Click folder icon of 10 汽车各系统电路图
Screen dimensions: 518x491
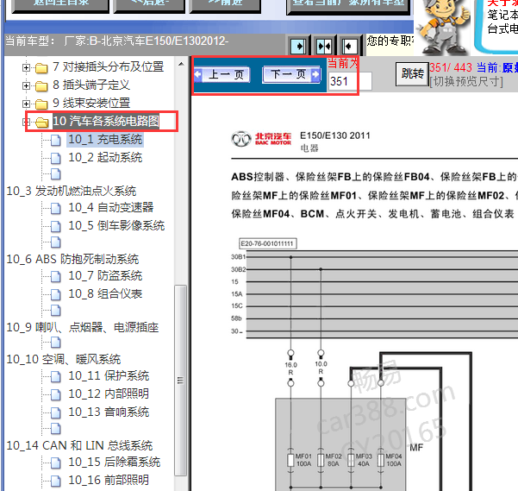pos(41,122)
